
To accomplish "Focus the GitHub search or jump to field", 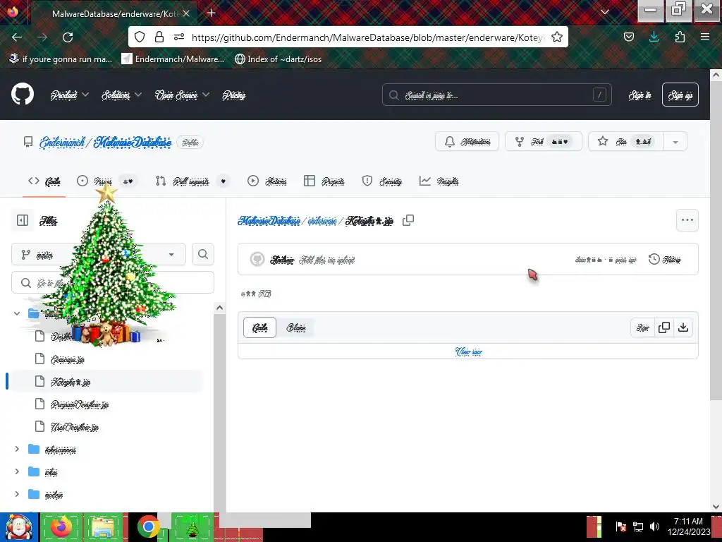I will click(x=497, y=95).
